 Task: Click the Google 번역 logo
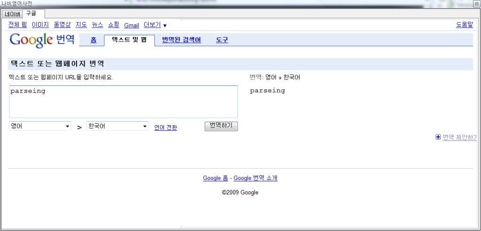pos(42,40)
